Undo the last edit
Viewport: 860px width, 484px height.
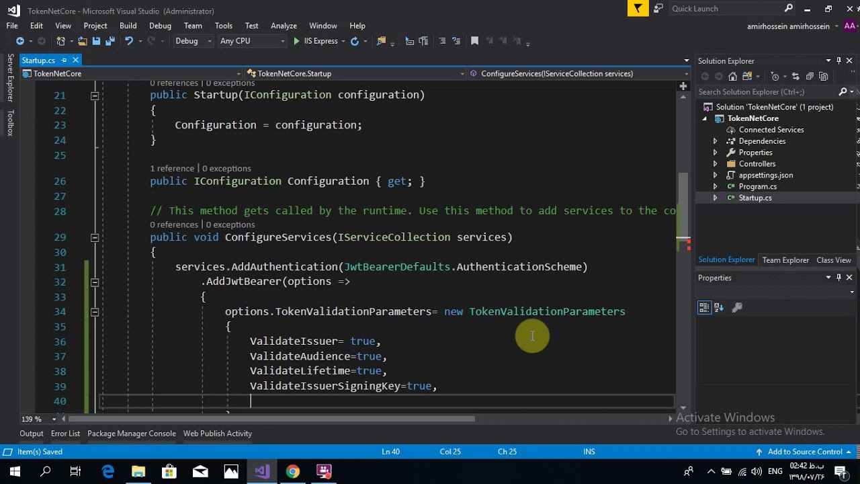(129, 41)
